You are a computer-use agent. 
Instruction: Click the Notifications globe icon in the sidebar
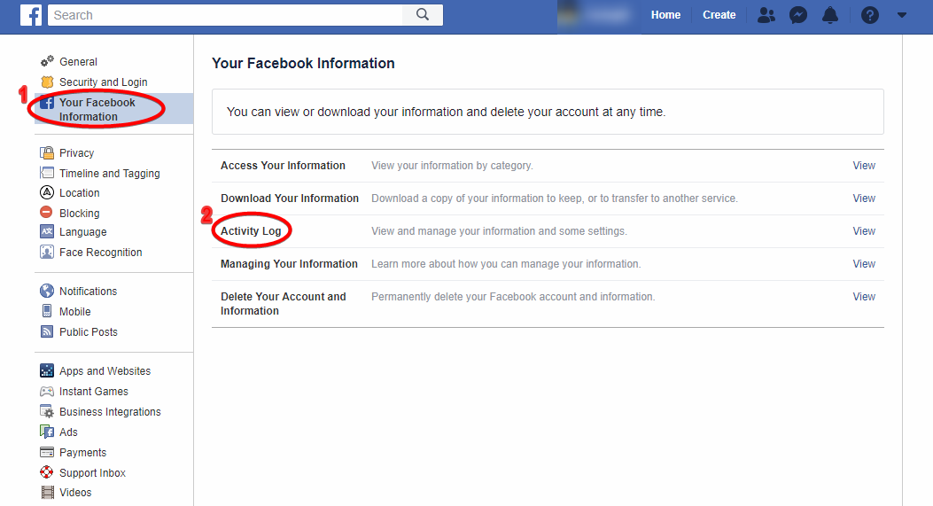coord(47,291)
